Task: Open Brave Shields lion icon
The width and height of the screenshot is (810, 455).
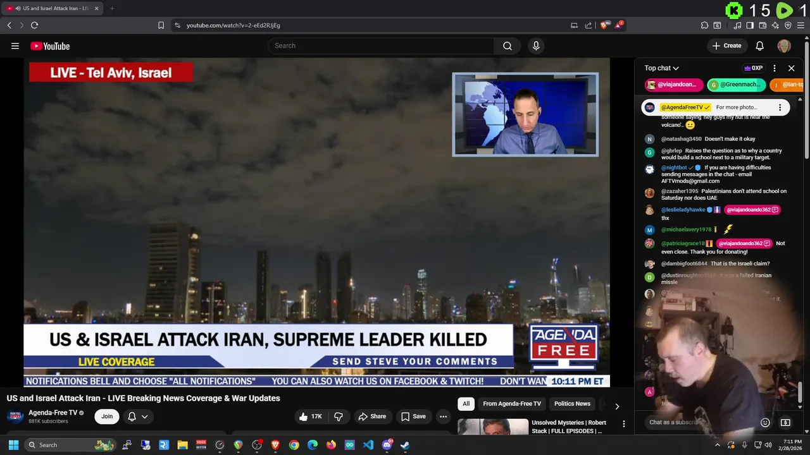Action: [604, 25]
